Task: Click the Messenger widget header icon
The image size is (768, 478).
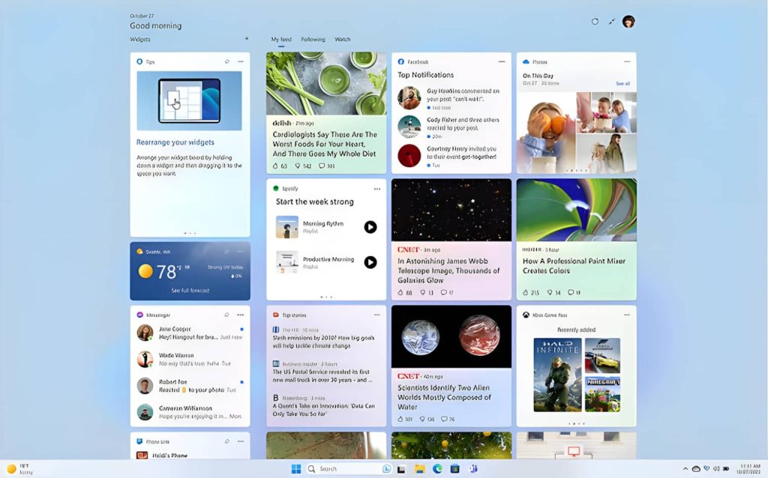Action: click(140, 315)
